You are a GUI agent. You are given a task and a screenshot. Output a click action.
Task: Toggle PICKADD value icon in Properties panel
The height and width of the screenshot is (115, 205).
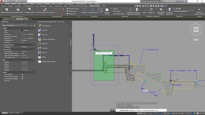[x=29, y=26]
